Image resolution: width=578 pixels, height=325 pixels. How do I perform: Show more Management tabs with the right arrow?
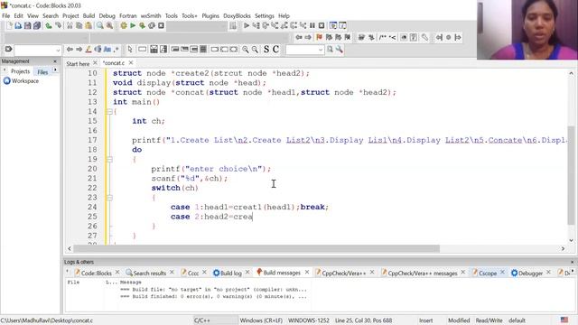(x=55, y=70)
